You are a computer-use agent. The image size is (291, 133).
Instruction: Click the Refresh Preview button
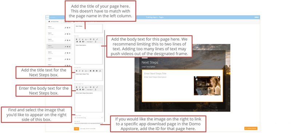(x=251, y=128)
